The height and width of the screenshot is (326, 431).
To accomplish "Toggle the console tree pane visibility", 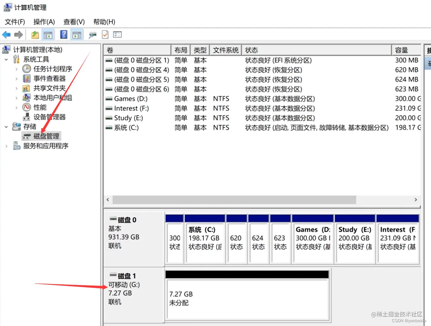I will click(48, 34).
